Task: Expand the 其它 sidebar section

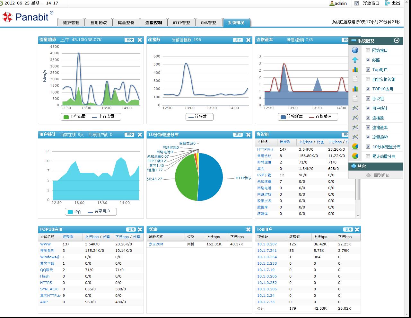Action: (x=354, y=166)
